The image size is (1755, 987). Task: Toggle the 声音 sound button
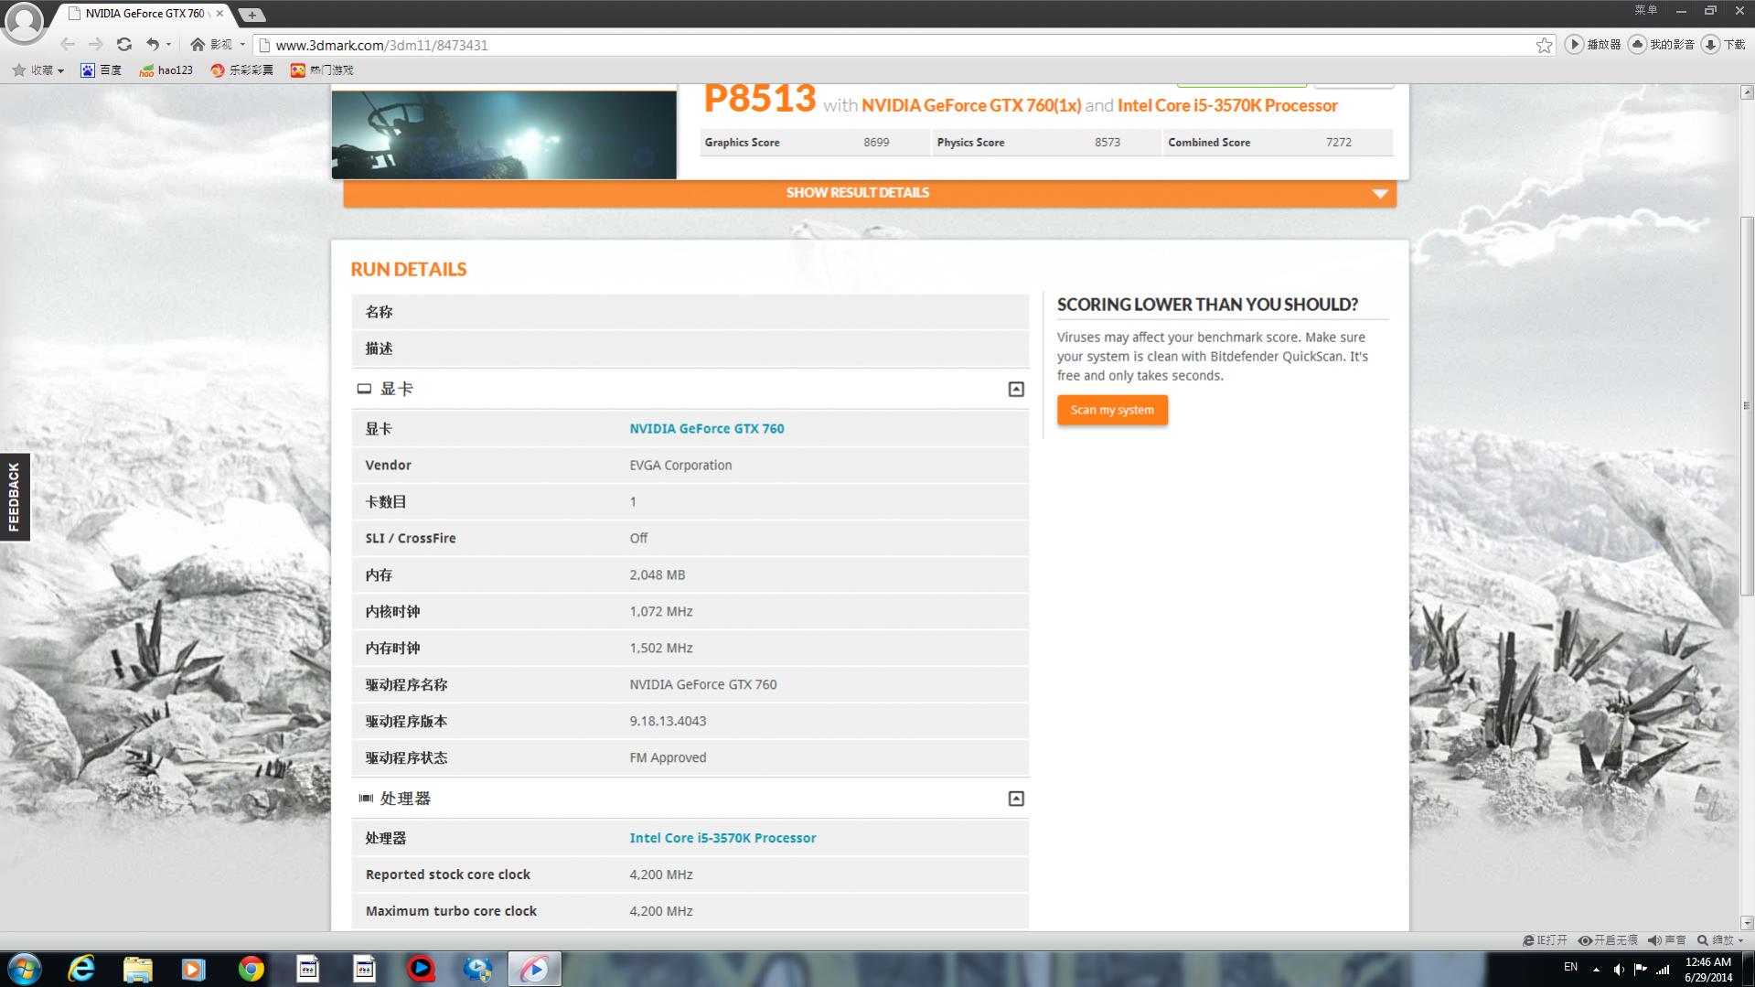pyautogui.click(x=1667, y=940)
